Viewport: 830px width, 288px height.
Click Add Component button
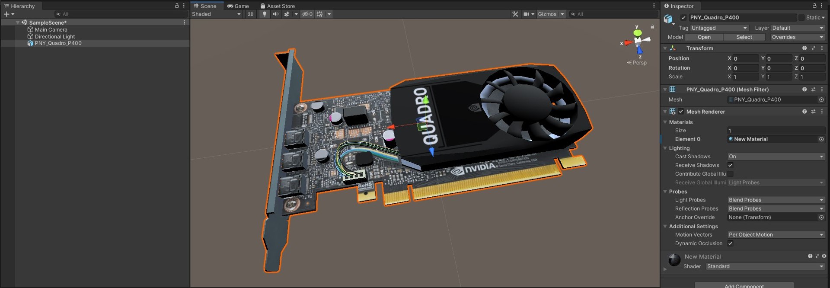tap(744, 285)
